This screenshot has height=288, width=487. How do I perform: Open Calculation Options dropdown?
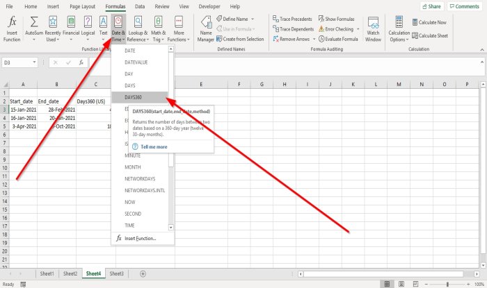(399, 29)
